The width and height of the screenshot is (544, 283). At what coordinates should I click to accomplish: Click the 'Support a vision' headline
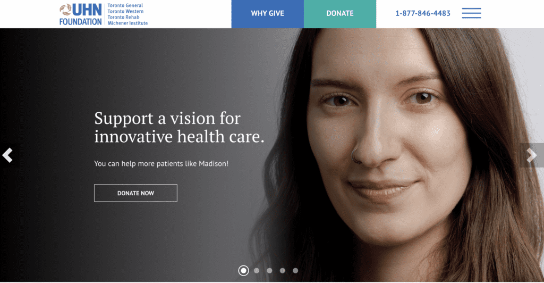[179, 128]
